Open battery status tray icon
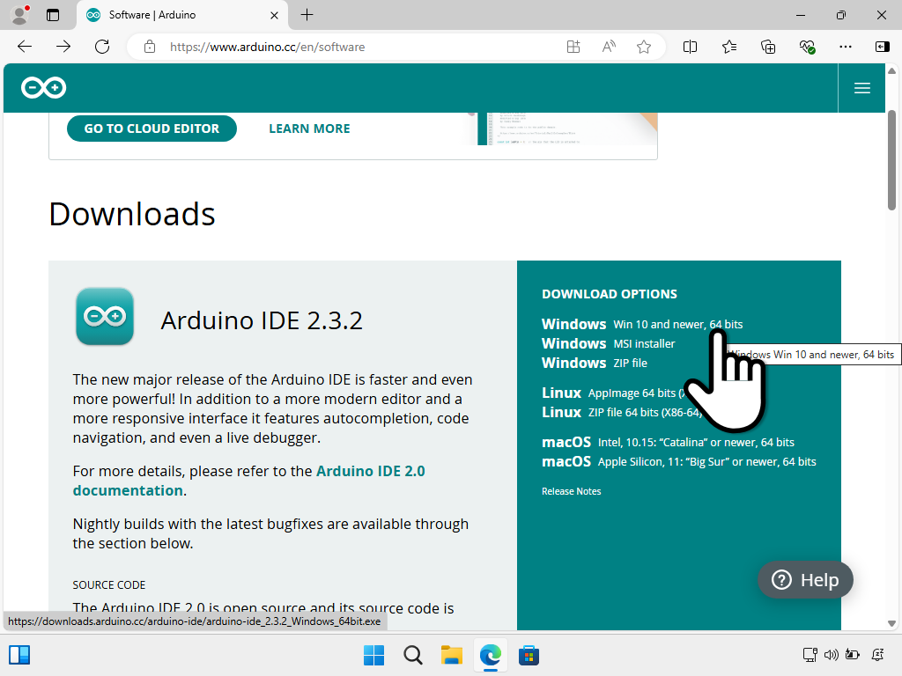 (853, 655)
